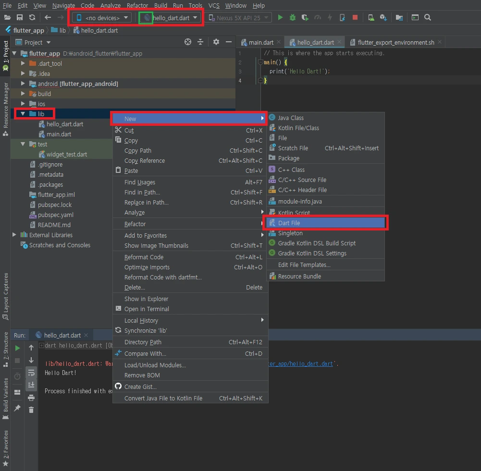Viewport: 481px width, 471px height.
Task: Open the hello_dart.dart link in console
Action: click(x=301, y=364)
